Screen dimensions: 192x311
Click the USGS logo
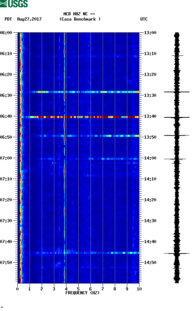[14, 3]
